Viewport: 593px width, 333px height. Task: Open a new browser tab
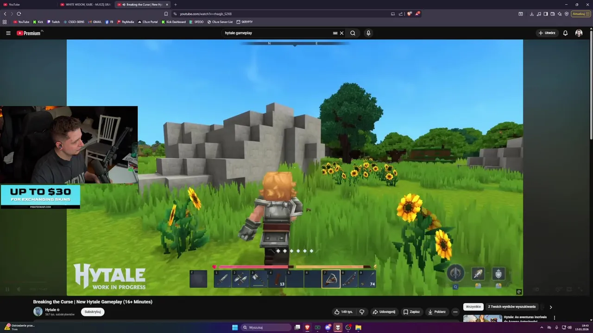[175, 5]
